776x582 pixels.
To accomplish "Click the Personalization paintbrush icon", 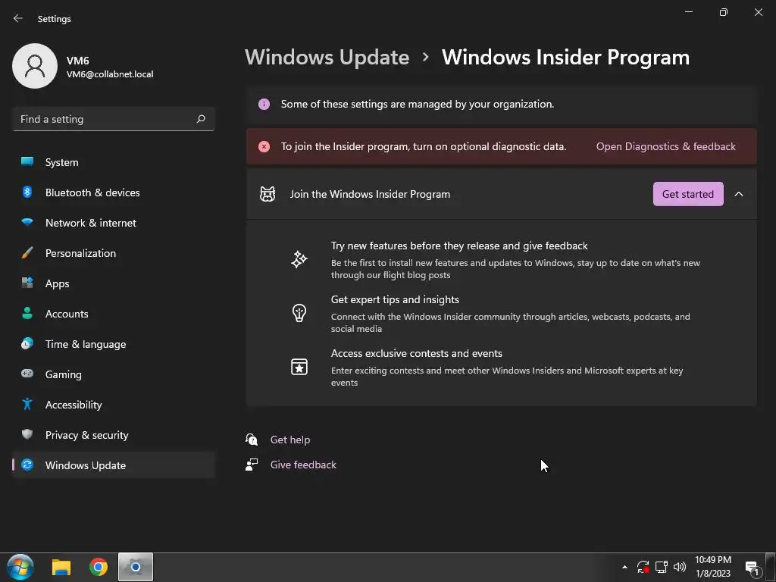I will click(x=27, y=253).
